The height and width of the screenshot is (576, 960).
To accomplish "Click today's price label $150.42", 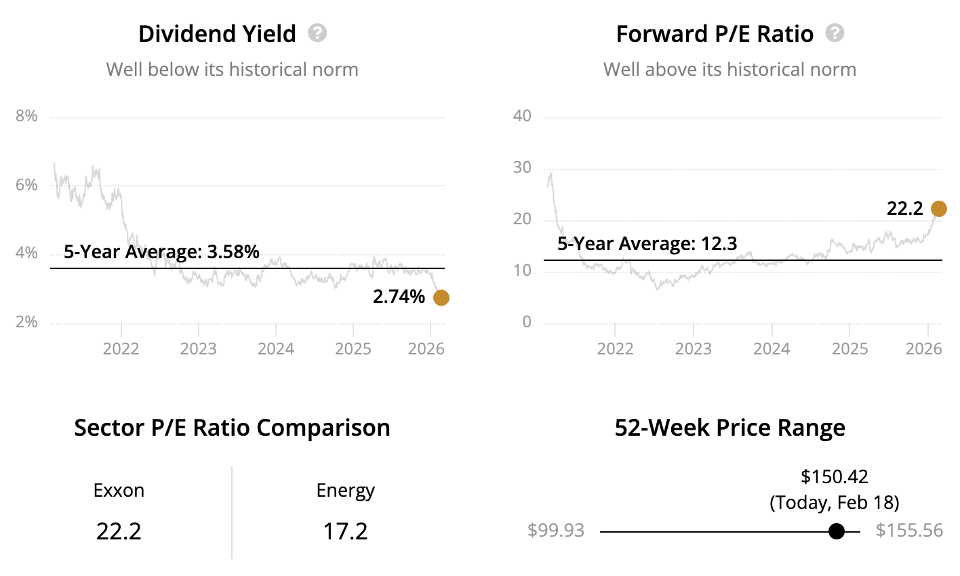I will [x=835, y=477].
